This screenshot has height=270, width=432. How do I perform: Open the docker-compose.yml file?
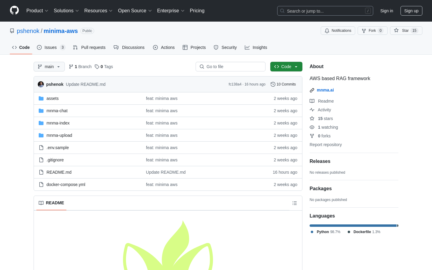click(66, 184)
